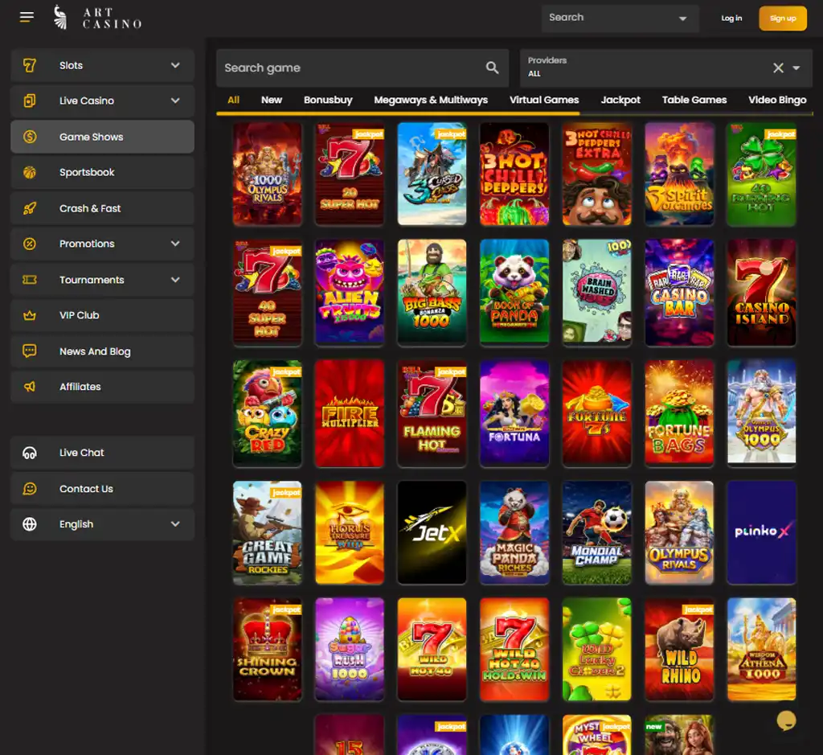
Task: Open the Providers dropdown arrow
Action: (796, 68)
